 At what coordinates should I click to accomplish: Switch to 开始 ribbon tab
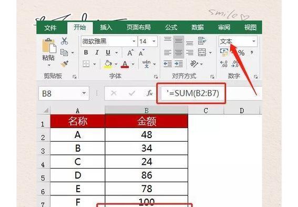(80, 27)
